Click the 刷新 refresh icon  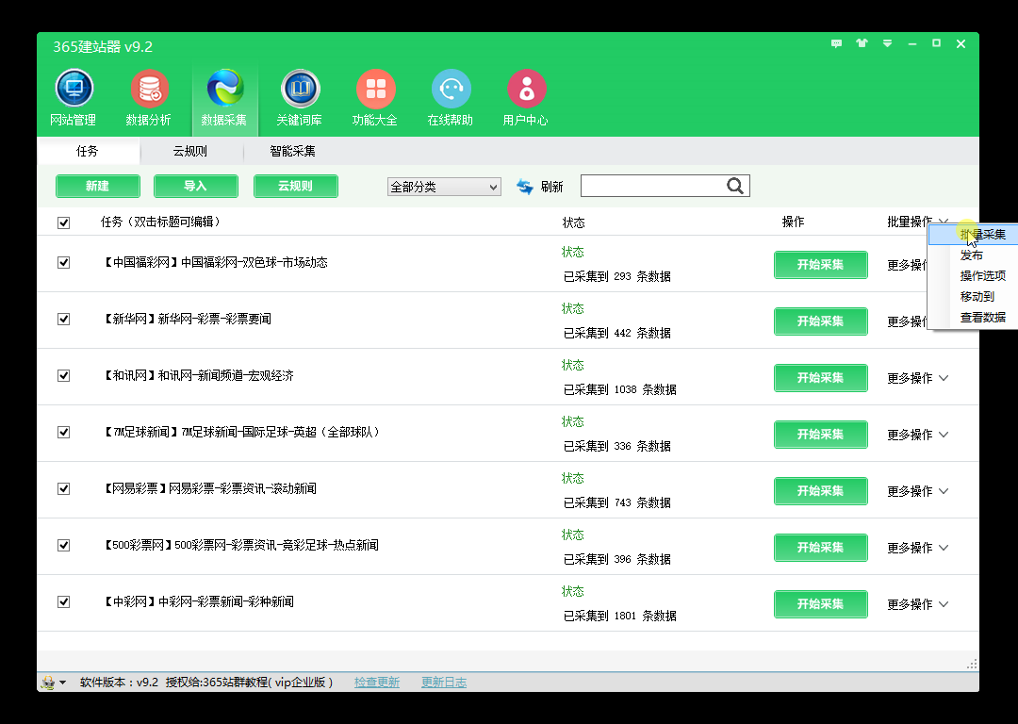[x=525, y=187]
